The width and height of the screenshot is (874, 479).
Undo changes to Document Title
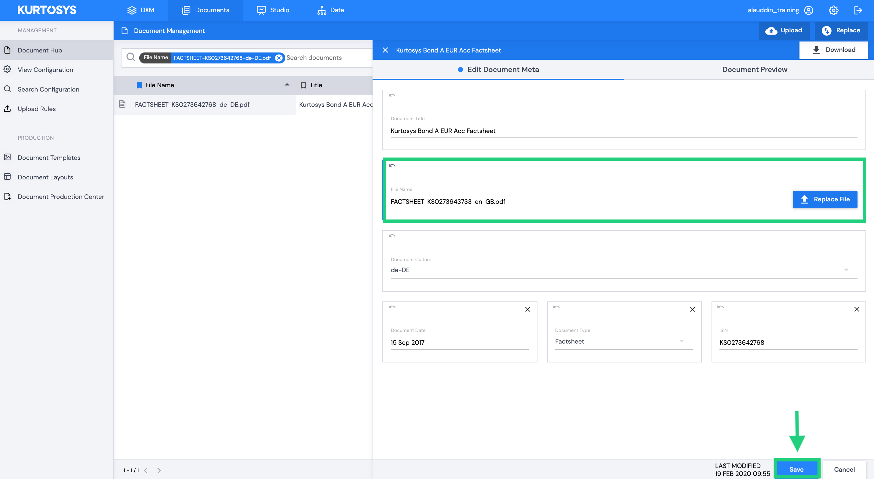click(392, 95)
